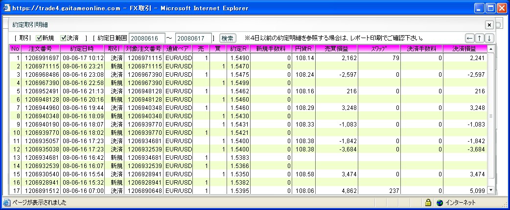The width and height of the screenshot is (510, 210).
Task: Click the rate value 1.5490
Action: pyautogui.click(x=240, y=58)
